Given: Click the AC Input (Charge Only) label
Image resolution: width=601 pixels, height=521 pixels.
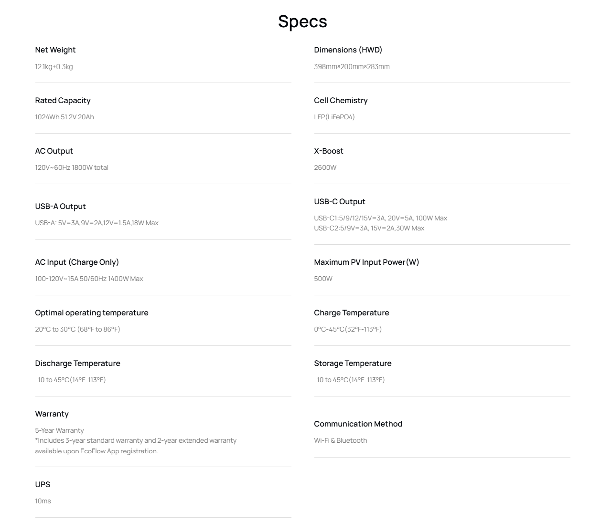Looking at the screenshot, I should point(77,262).
